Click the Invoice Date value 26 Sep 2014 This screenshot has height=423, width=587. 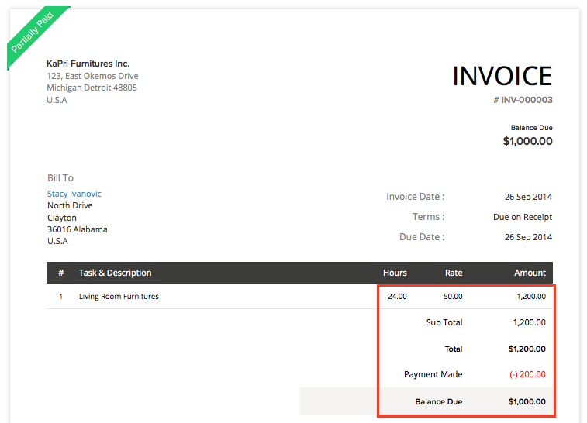pyautogui.click(x=528, y=197)
